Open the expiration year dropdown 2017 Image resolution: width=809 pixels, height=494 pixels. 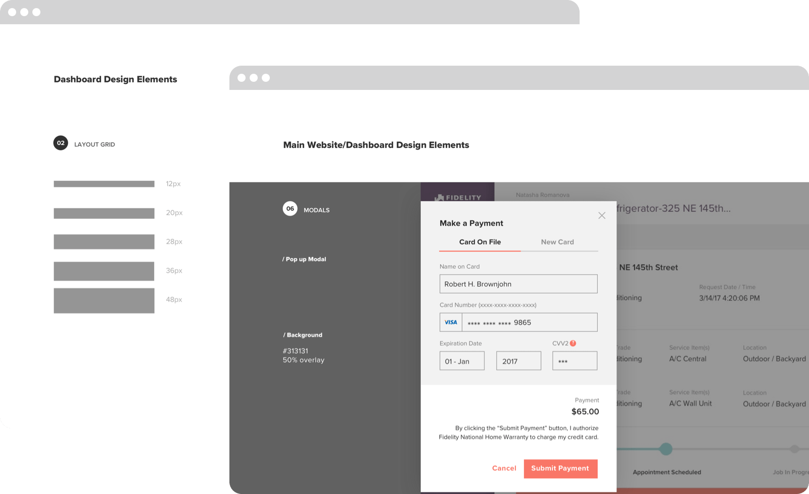518,361
